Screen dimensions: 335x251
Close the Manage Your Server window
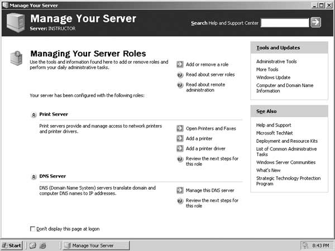329,6
